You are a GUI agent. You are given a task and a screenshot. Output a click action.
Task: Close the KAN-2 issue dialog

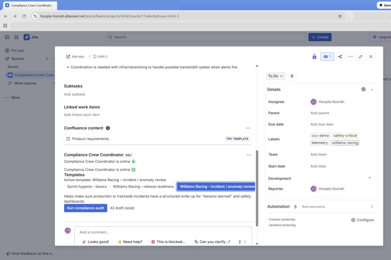coord(371,57)
